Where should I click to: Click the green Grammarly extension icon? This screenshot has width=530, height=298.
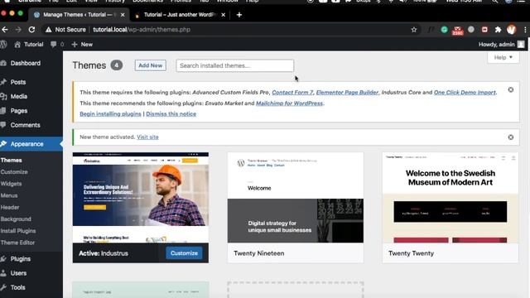(x=445, y=30)
